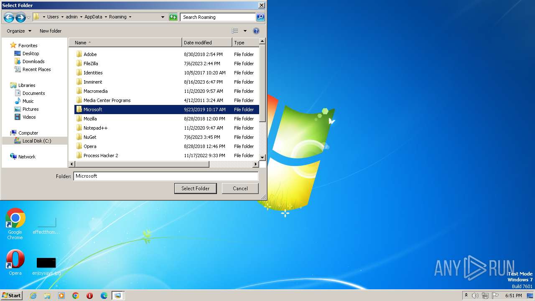535x301 pixels.
Task: Select Network in the navigation pane
Action: point(27,157)
